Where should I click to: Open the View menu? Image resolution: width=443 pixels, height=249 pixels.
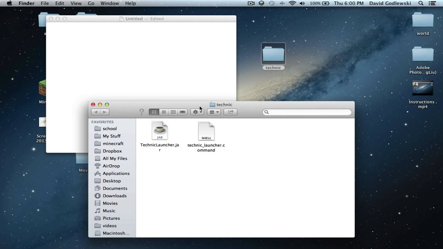click(76, 3)
